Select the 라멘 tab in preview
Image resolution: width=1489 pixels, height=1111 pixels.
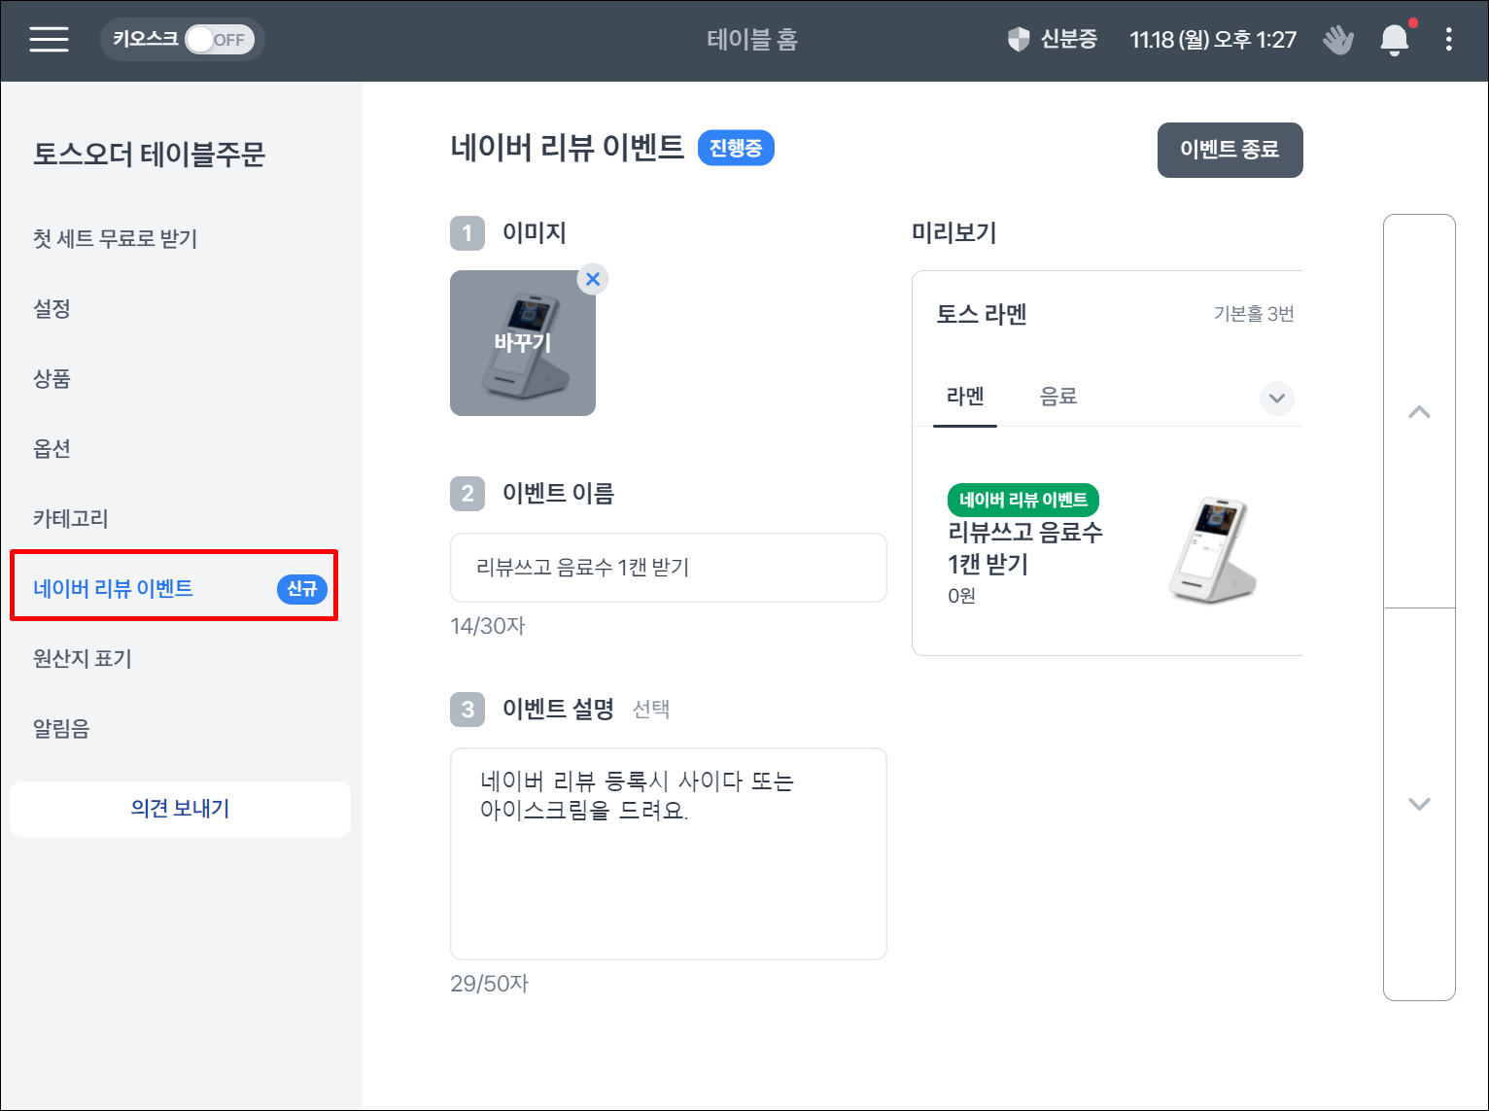[x=965, y=397]
